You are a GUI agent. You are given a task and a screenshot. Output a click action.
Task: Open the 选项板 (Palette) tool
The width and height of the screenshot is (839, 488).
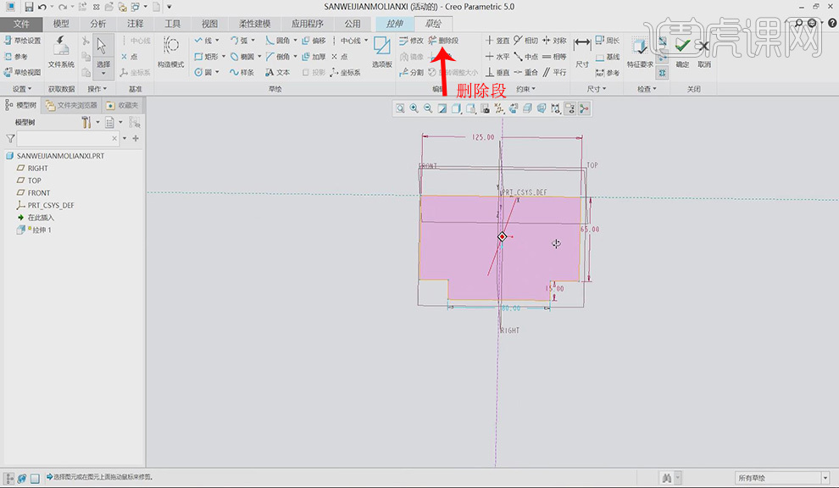click(x=382, y=50)
